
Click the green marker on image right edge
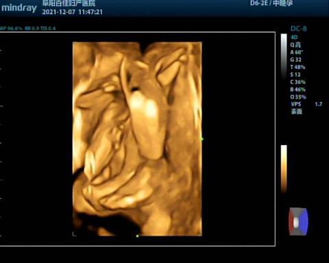202,139
